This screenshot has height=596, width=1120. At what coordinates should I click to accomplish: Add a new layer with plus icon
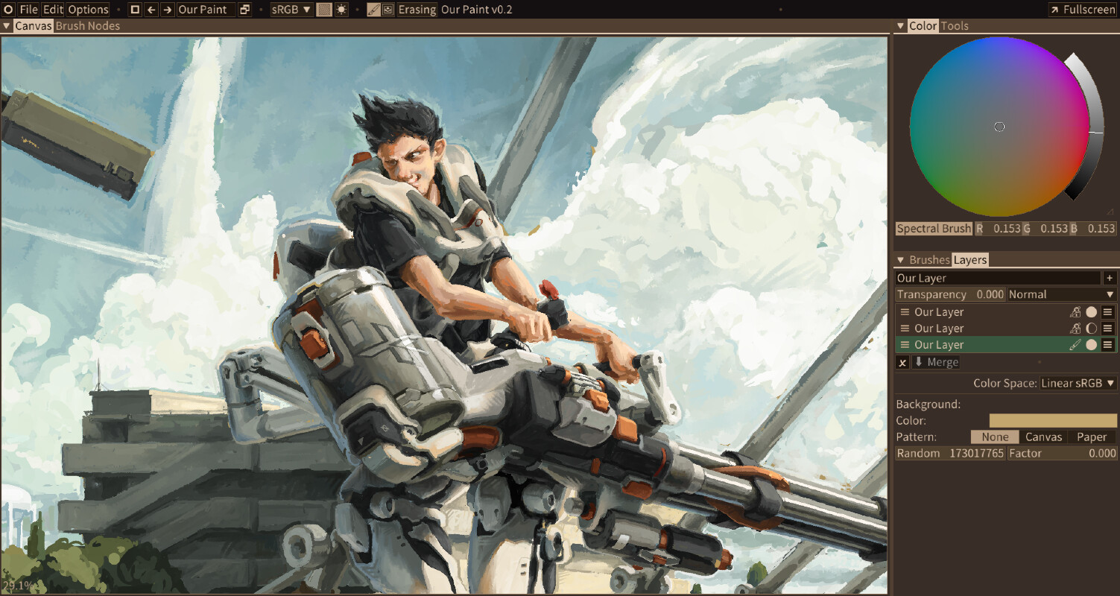pos(1110,278)
